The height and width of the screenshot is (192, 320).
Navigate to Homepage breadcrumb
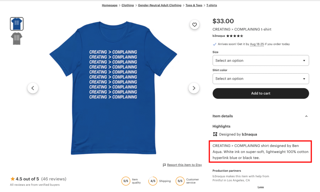(x=109, y=5)
